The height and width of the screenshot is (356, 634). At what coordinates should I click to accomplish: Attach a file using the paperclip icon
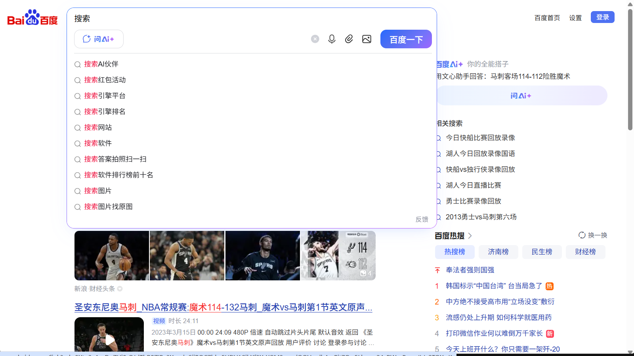coord(349,39)
